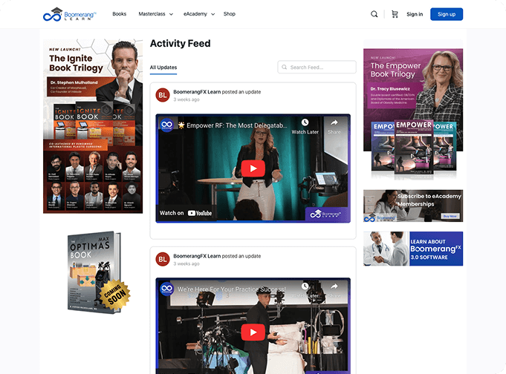Play the Empower RF video
The width and height of the screenshot is (506, 374).
253,168
